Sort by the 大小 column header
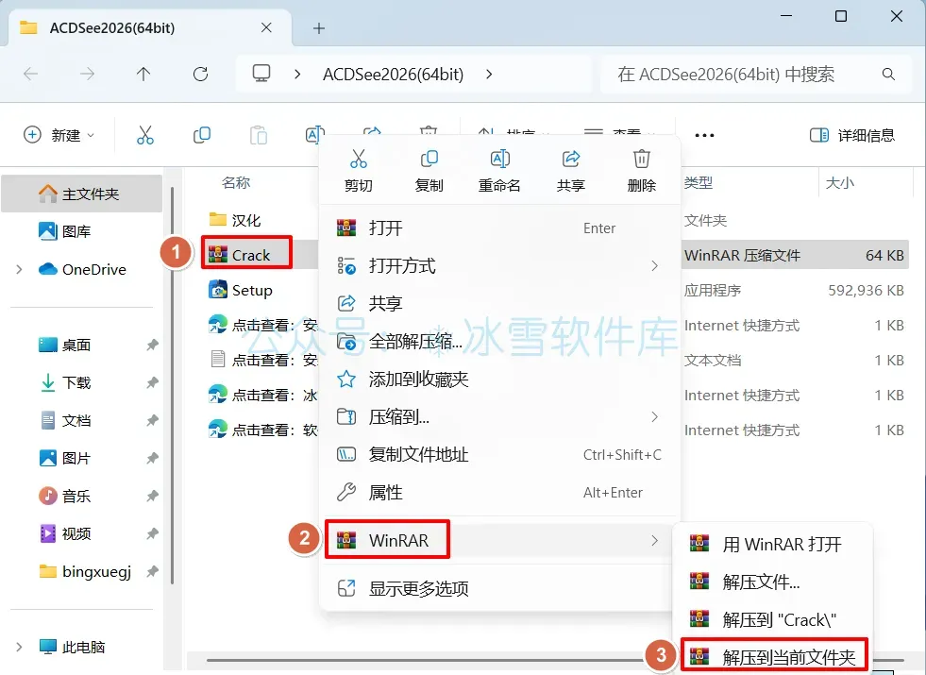Screen dimensions: 926x675 click(839, 183)
